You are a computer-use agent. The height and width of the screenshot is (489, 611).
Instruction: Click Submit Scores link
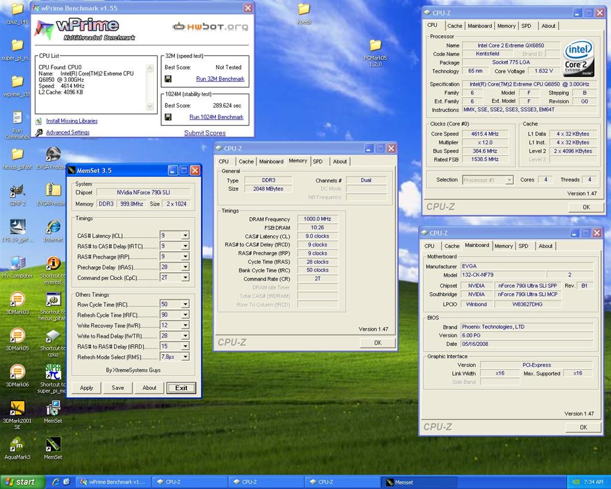point(205,133)
